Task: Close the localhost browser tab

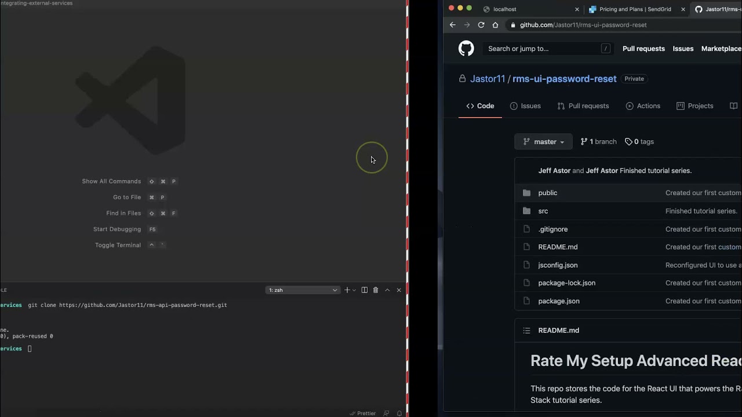Action: pyautogui.click(x=577, y=9)
